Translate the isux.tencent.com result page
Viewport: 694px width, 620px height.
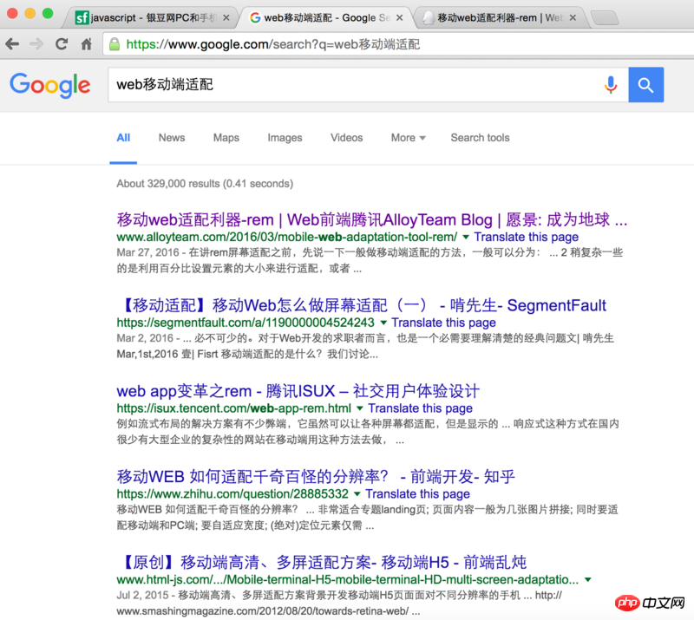[x=420, y=408]
